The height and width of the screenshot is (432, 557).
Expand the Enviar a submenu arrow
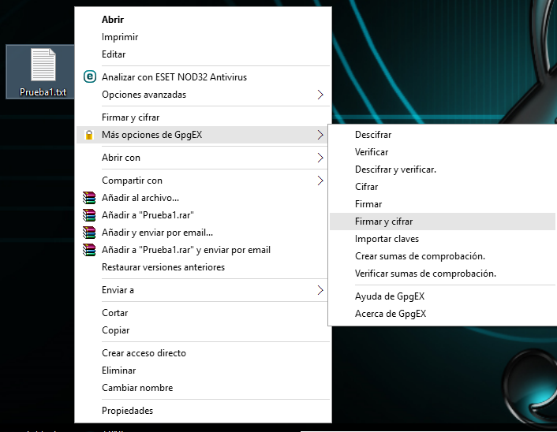320,290
